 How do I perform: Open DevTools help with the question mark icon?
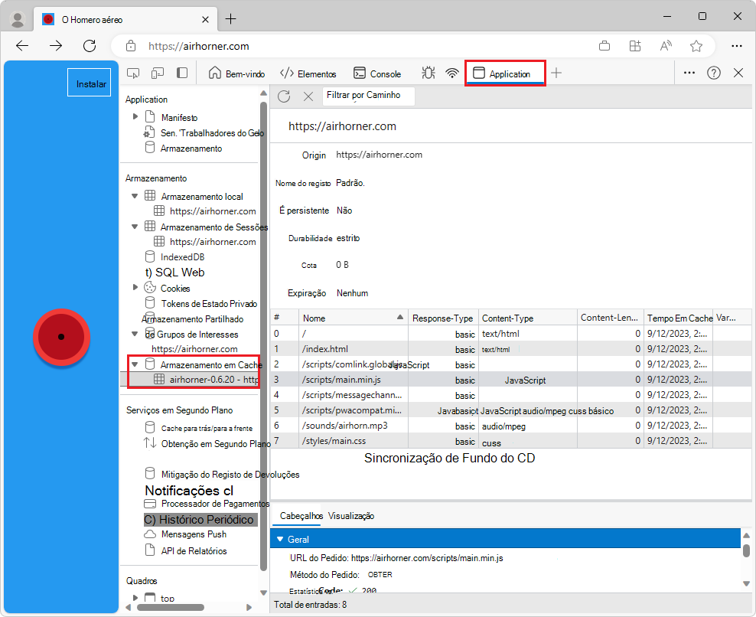(713, 73)
